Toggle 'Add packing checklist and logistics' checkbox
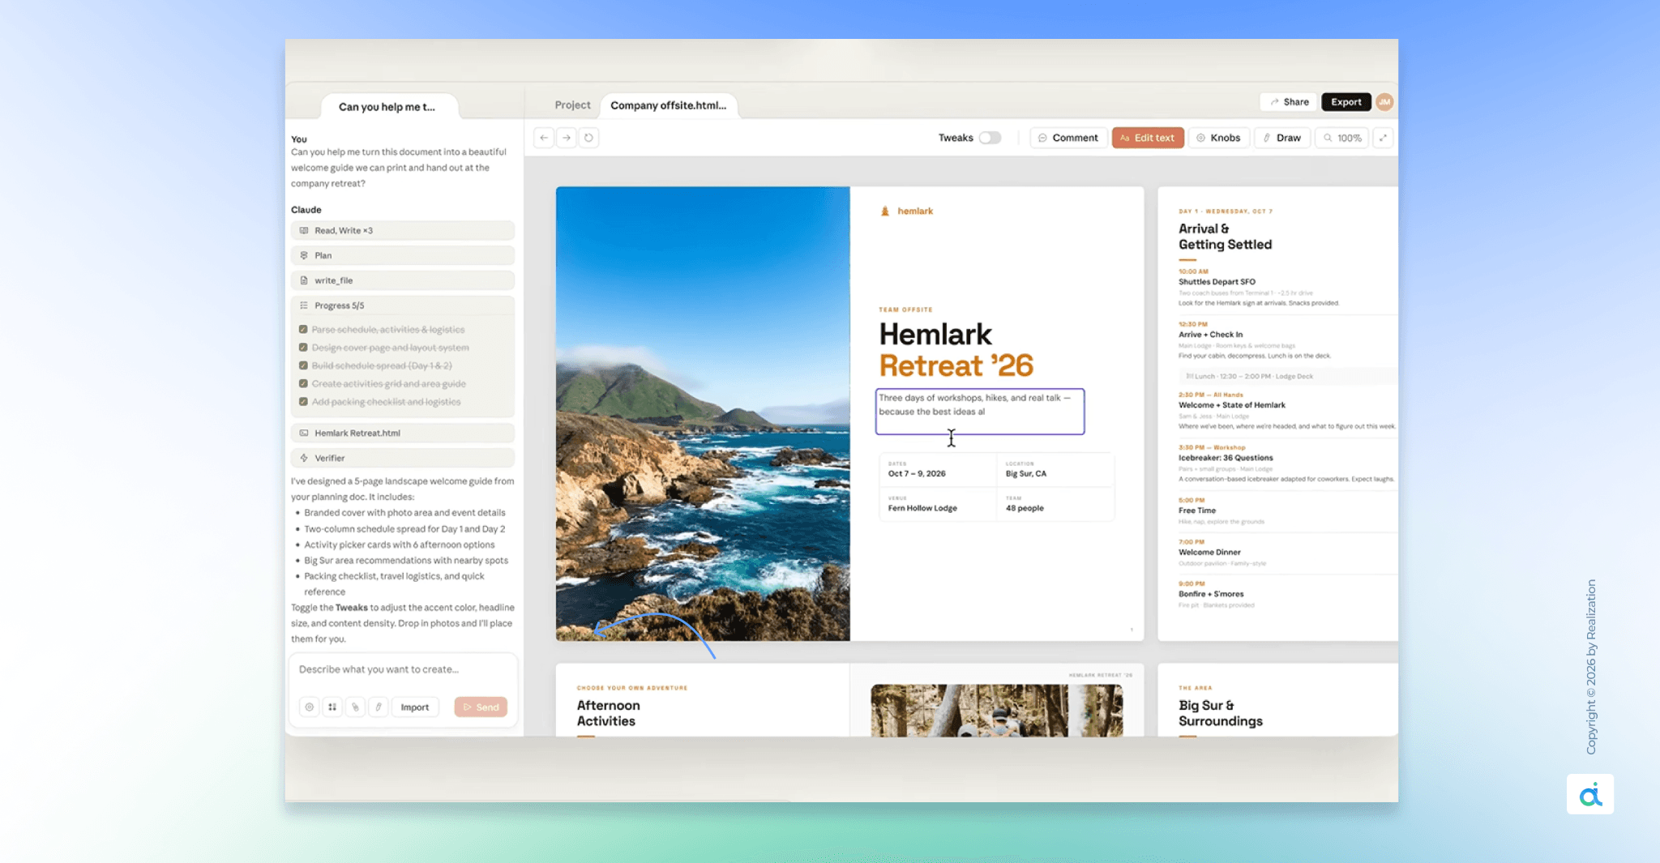The height and width of the screenshot is (863, 1660). 303,402
